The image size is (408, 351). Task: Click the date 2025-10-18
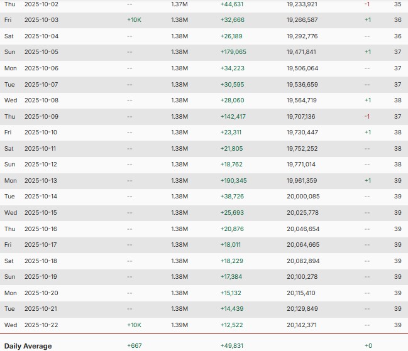(x=41, y=261)
